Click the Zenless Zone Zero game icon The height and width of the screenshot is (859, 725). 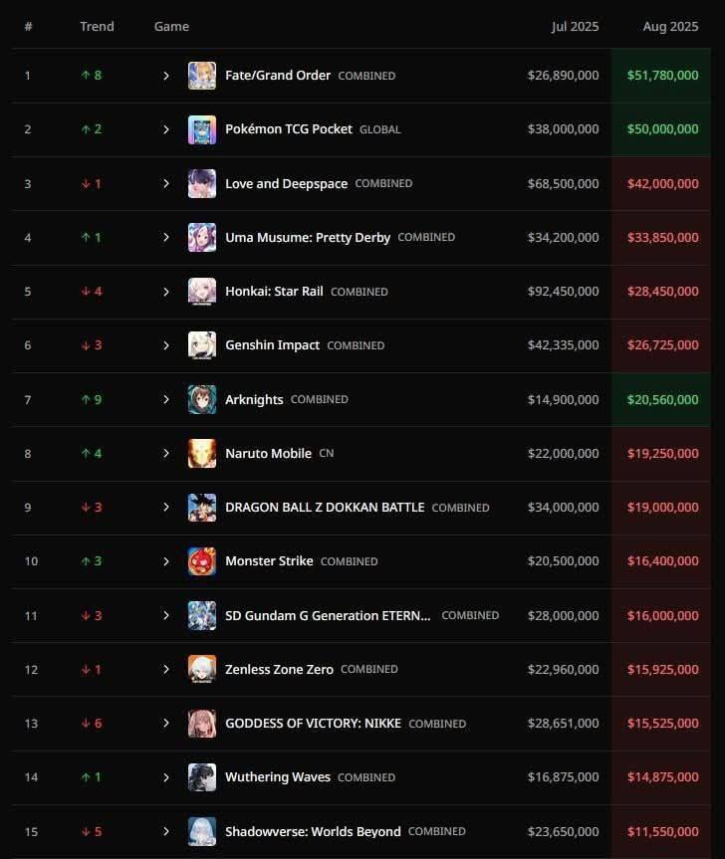click(x=202, y=669)
